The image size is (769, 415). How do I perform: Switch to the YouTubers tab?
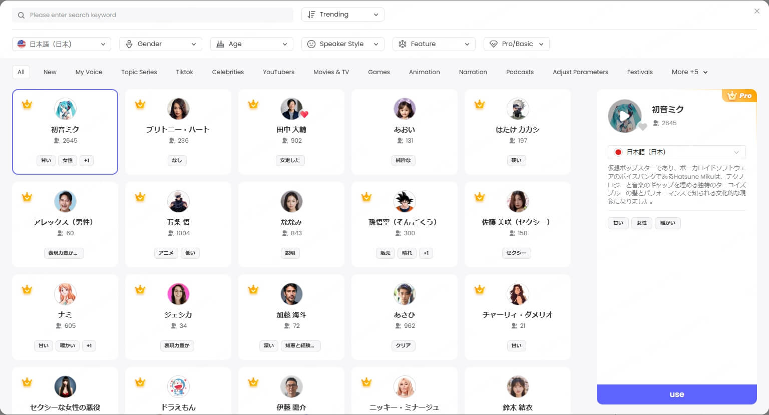click(x=279, y=72)
